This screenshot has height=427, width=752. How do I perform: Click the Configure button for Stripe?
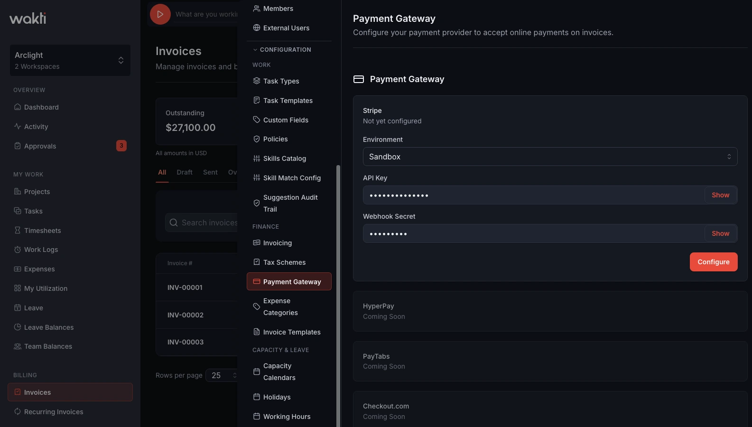[x=714, y=262]
